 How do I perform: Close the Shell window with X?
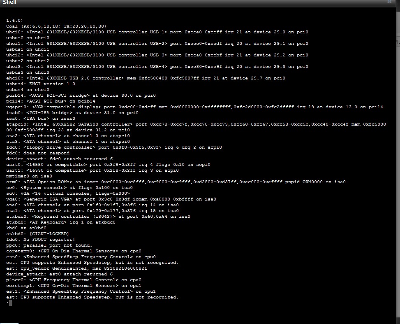click(x=389, y=2)
